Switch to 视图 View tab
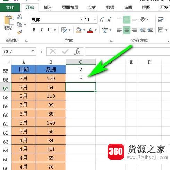 146,8
